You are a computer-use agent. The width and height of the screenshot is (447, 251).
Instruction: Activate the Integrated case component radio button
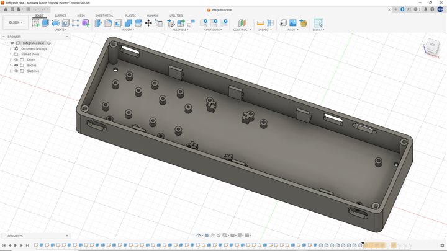[x=49, y=43]
